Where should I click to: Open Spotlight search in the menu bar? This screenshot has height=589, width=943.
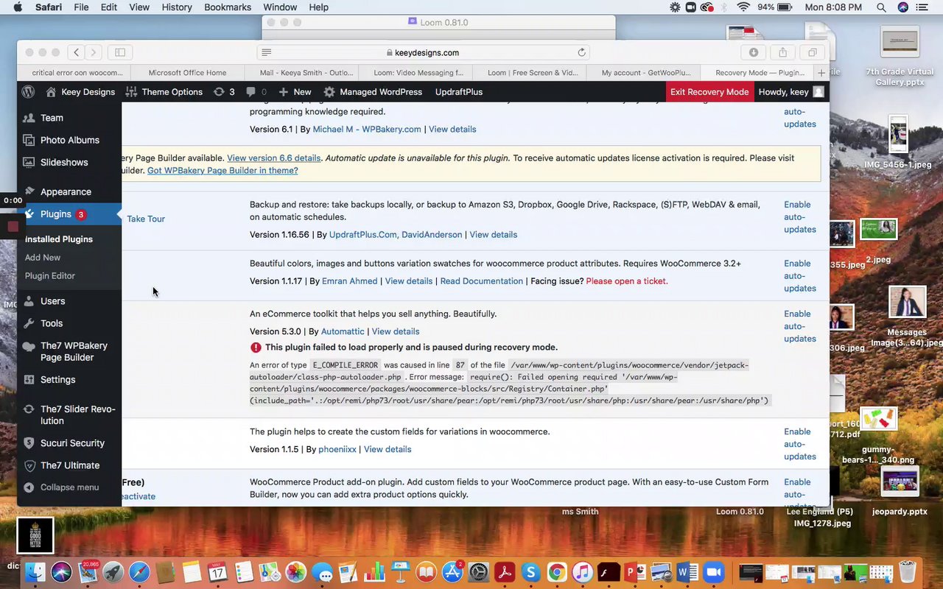881,7
